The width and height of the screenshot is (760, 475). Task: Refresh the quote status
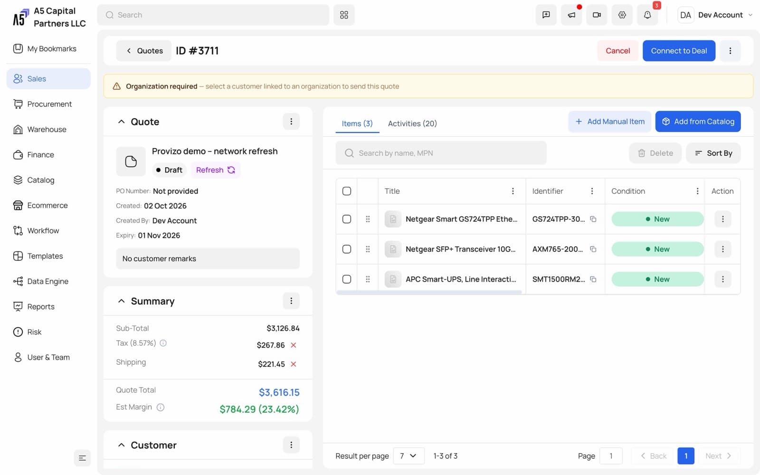pyautogui.click(x=216, y=170)
